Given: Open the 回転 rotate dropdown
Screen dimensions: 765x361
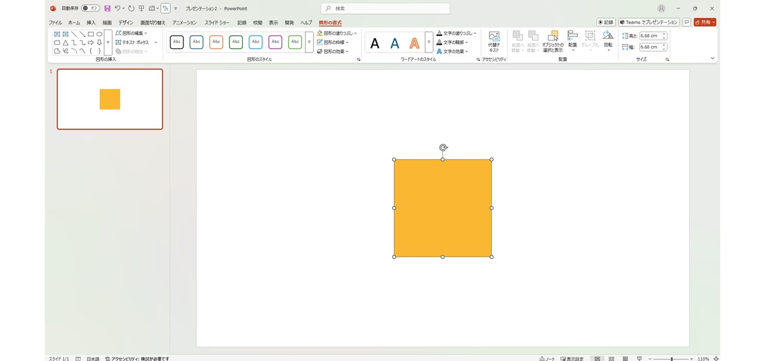Looking at the screenshot, I should tap(608, 42).
